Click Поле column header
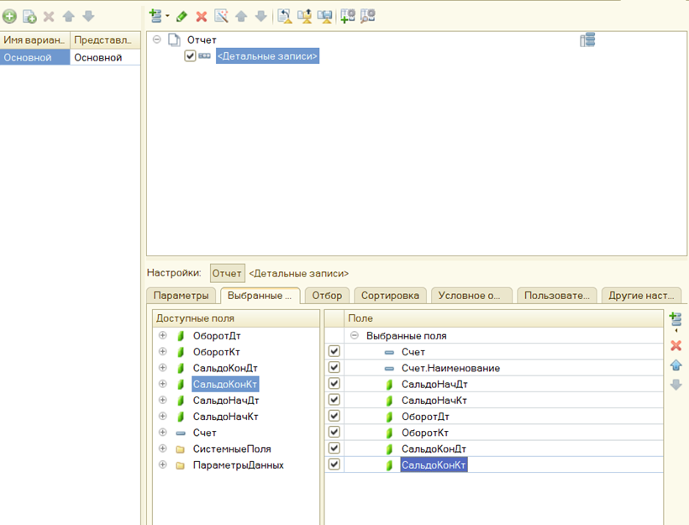Viewport: 689px width, 525px height. pos(503,318)
